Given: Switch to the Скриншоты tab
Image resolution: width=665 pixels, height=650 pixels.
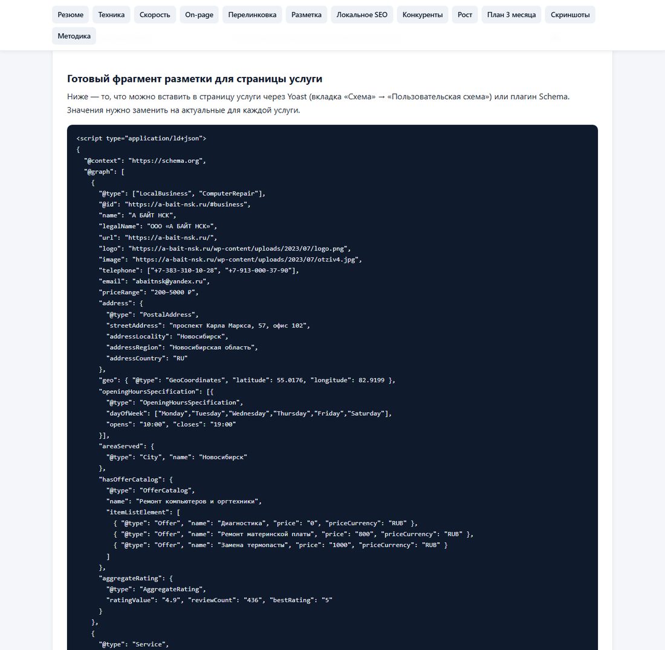Looking at the screenshot, I should [x=570, y=15].
